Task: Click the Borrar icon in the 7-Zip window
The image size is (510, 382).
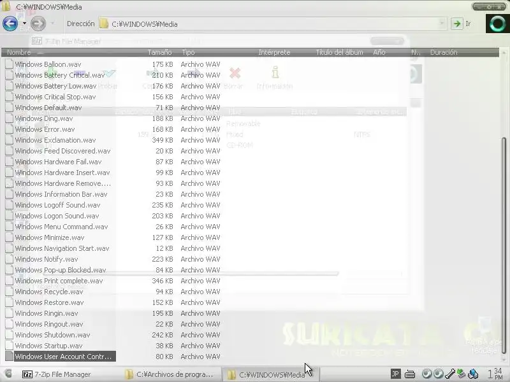Action: (x=235, y=73)
